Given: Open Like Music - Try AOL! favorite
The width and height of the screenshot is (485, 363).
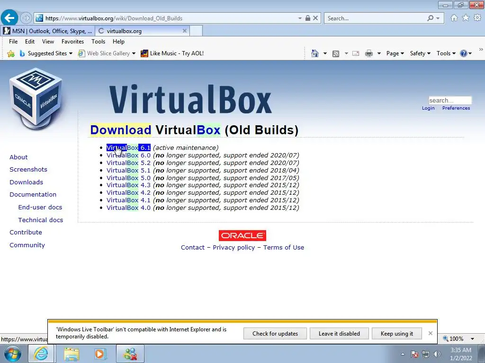Looking at the screenshot, I should (172, 53).
